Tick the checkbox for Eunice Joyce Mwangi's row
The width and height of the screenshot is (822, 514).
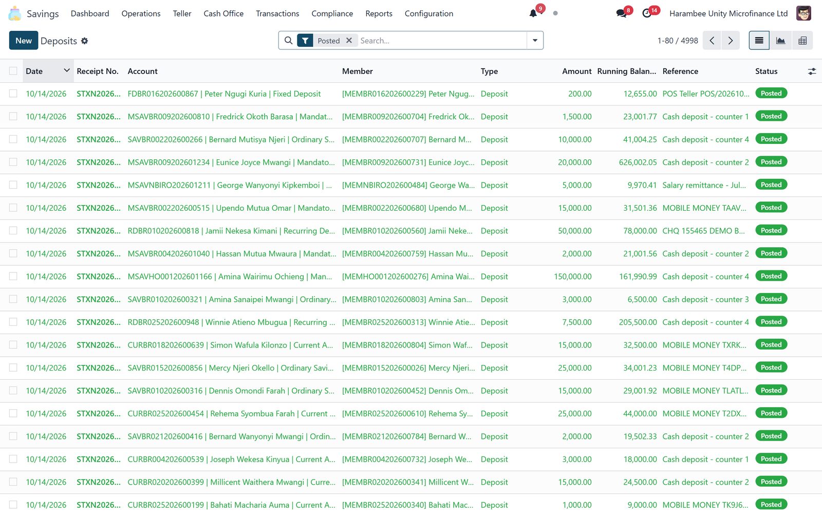click(13, 162)
